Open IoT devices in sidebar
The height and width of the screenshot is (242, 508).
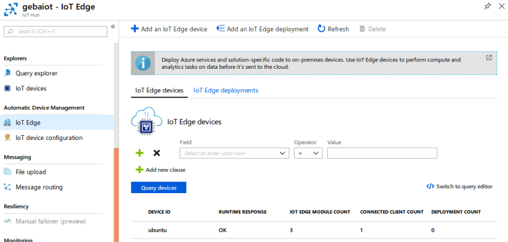pos(31,88)
